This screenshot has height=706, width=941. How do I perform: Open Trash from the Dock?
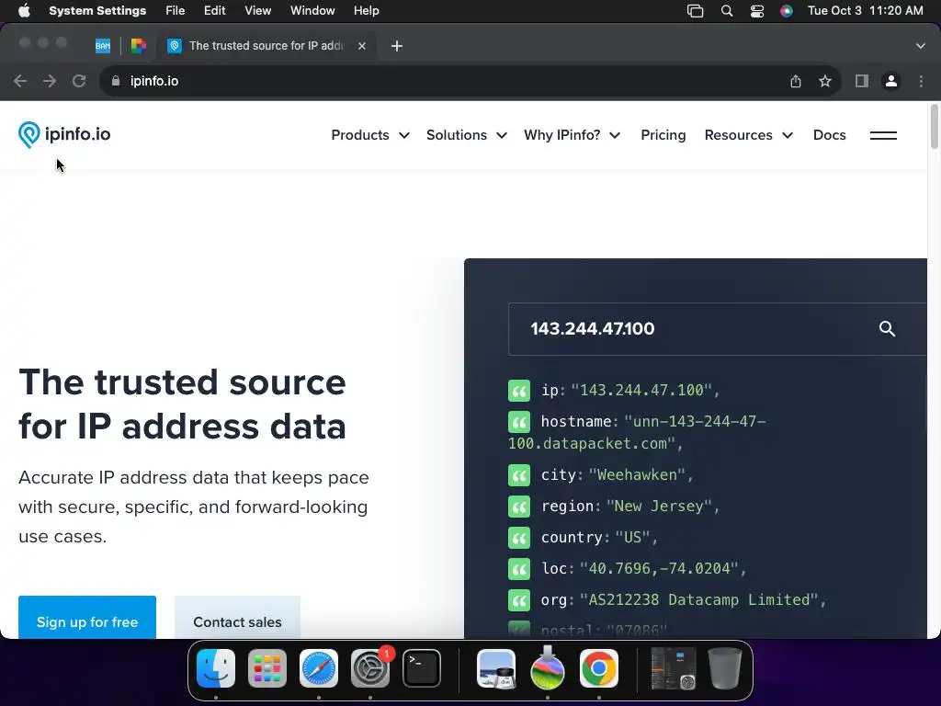pos(725,668)
